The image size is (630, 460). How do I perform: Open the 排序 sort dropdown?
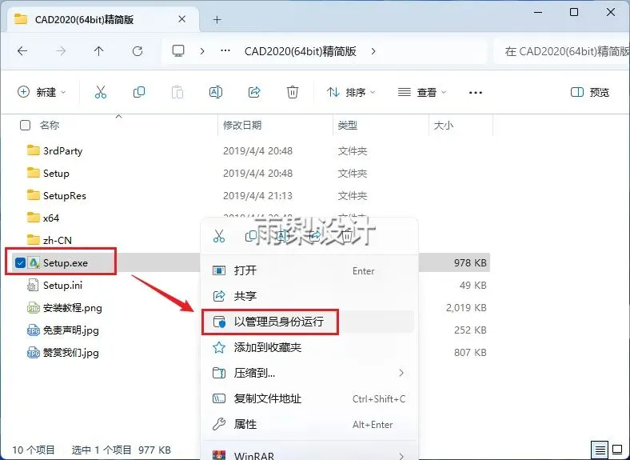(x=351, y=92)
